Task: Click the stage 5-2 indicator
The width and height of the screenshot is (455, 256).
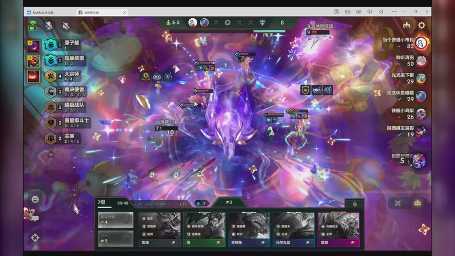Action: [x=173, y=22]
